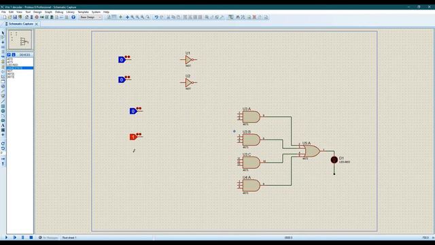
Task: Save the project with the floppy disk icon
Action: pyautogui.click(x=15, y=17)
